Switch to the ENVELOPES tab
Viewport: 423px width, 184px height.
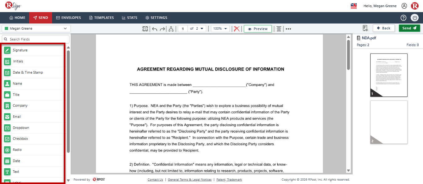68,18
